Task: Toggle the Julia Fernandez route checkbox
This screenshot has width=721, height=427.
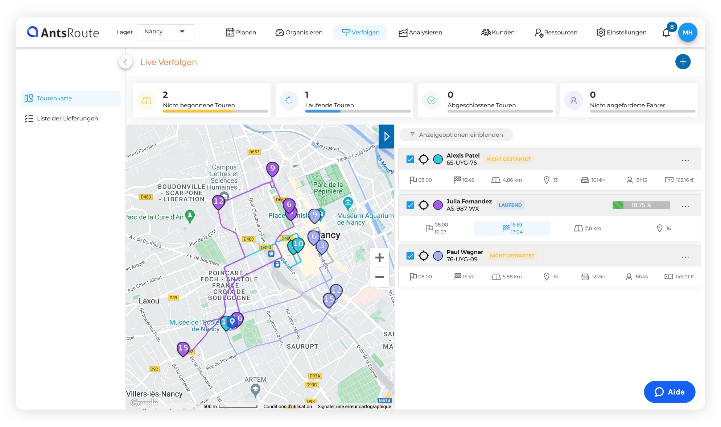Action: [410, 205]
